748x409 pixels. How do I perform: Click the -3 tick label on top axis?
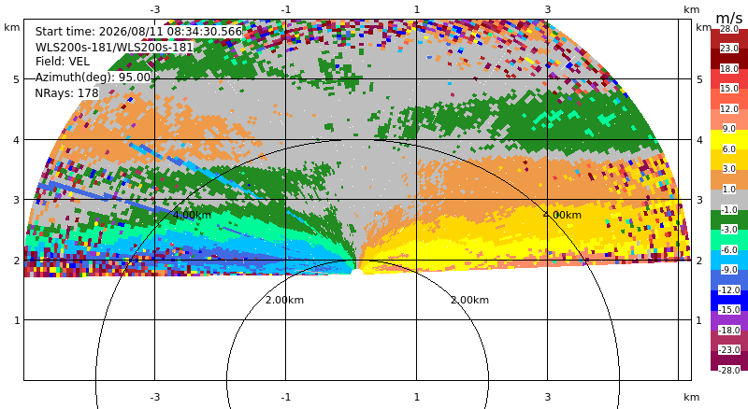[155, 9]
